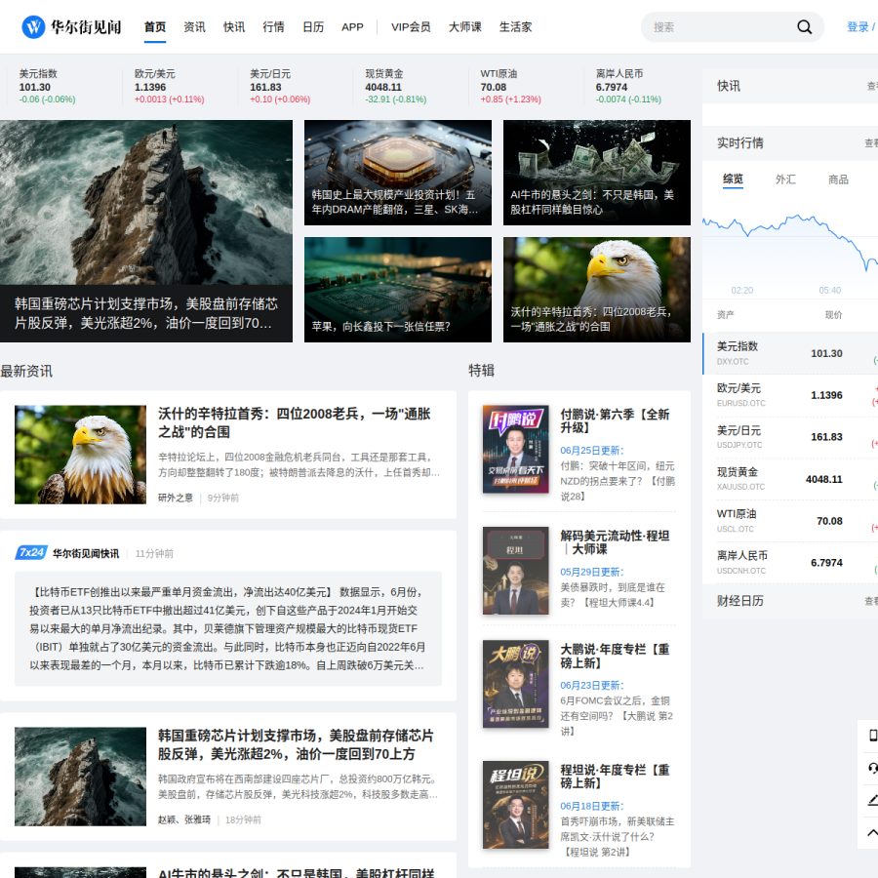Open the 生活家 nav item
Viewport: 878px width, 878px height.
[515, 27]
